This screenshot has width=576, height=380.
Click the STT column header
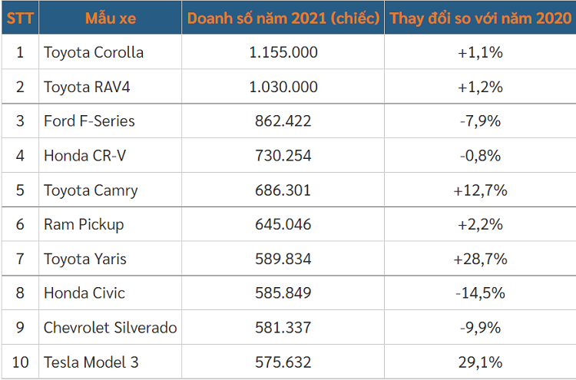(19, 18)
